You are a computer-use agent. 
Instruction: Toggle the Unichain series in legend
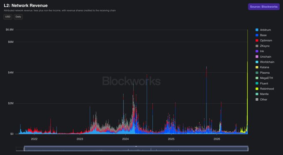[263, 57]
